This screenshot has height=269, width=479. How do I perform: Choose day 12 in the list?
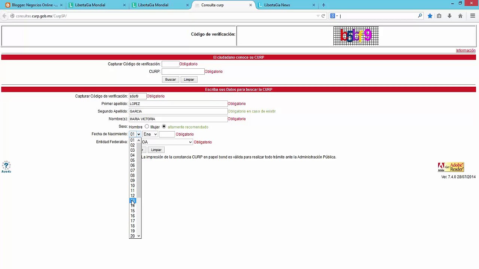click(132, 196)
